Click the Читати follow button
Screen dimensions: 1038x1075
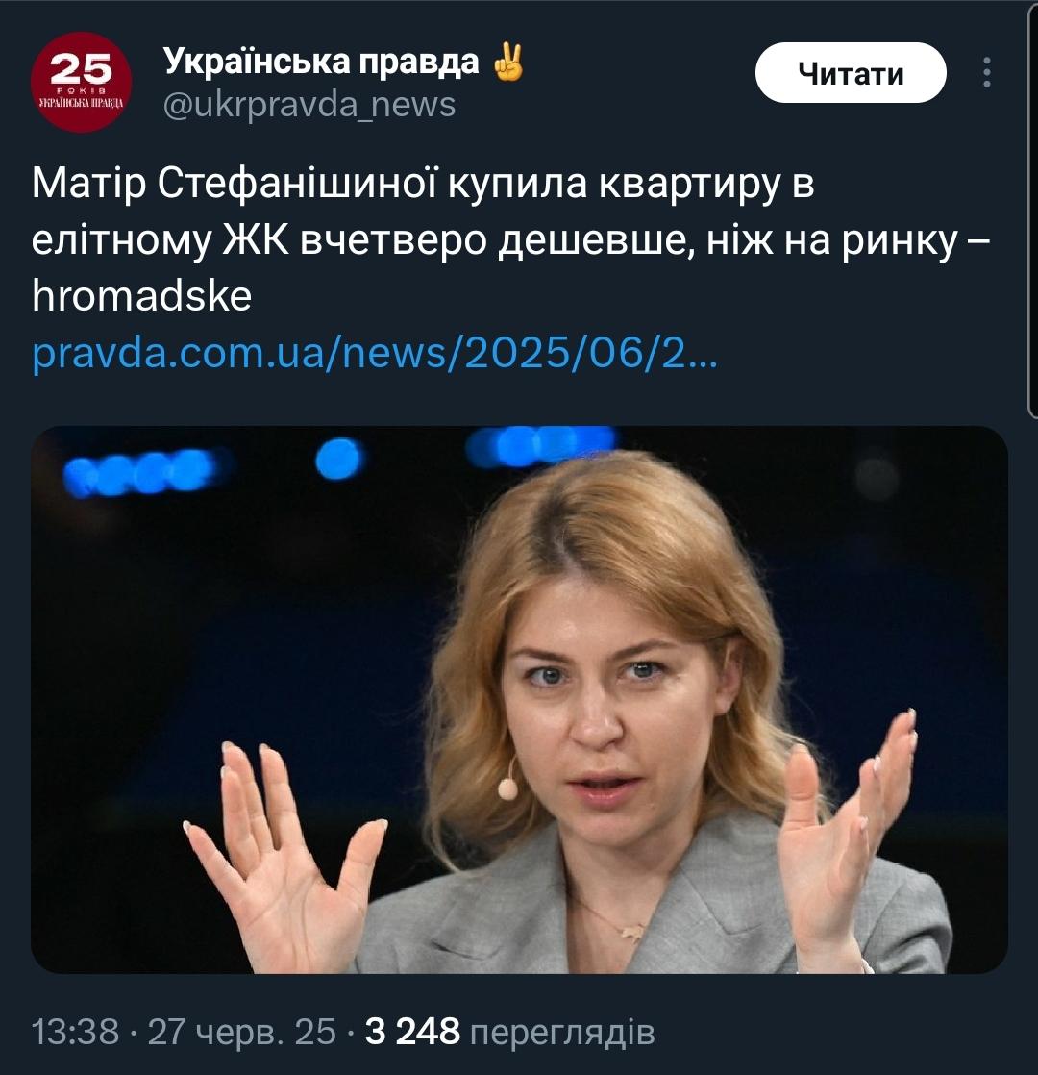click(x=851, y=73)
